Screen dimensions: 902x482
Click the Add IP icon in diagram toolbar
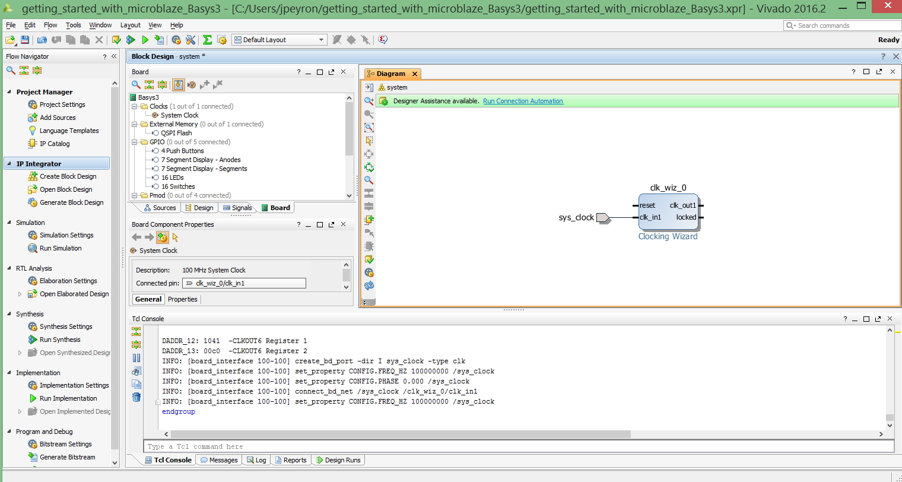point(369,219)
